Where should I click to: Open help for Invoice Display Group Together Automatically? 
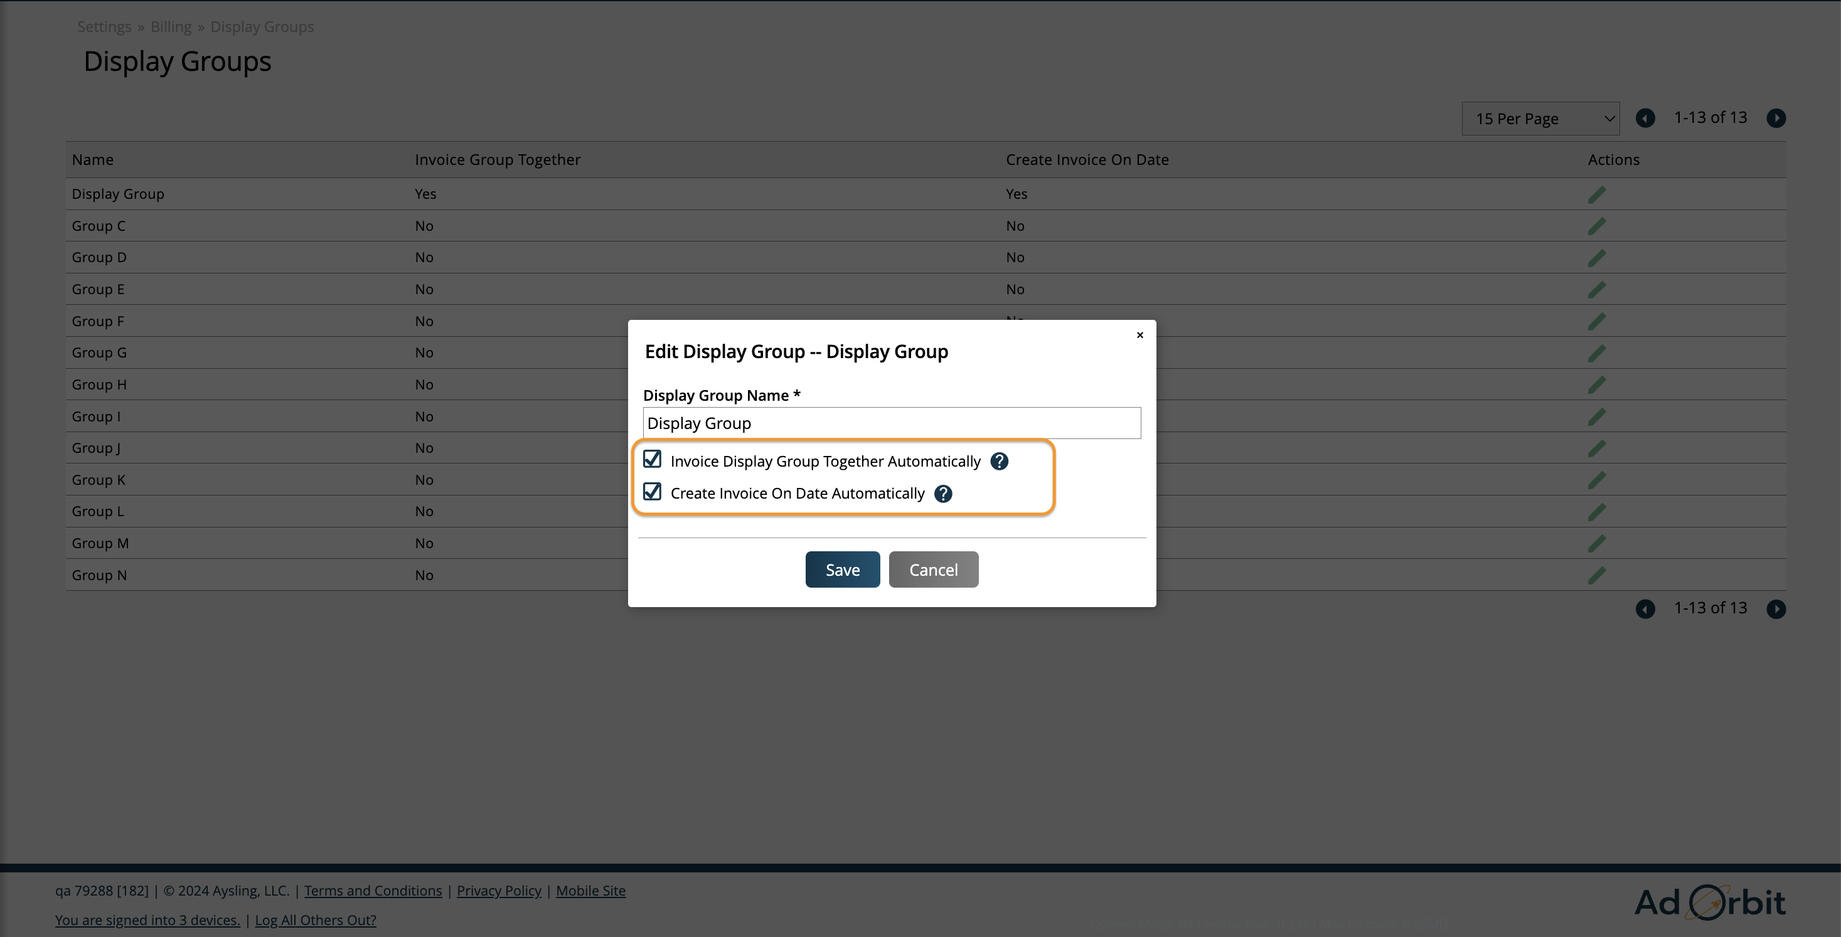click(x=1000, y=460)
